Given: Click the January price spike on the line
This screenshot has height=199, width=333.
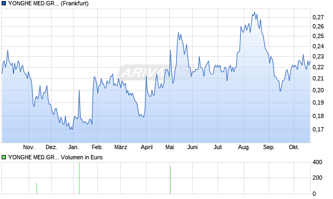Looking at the screenshot, I should point(79,90).
